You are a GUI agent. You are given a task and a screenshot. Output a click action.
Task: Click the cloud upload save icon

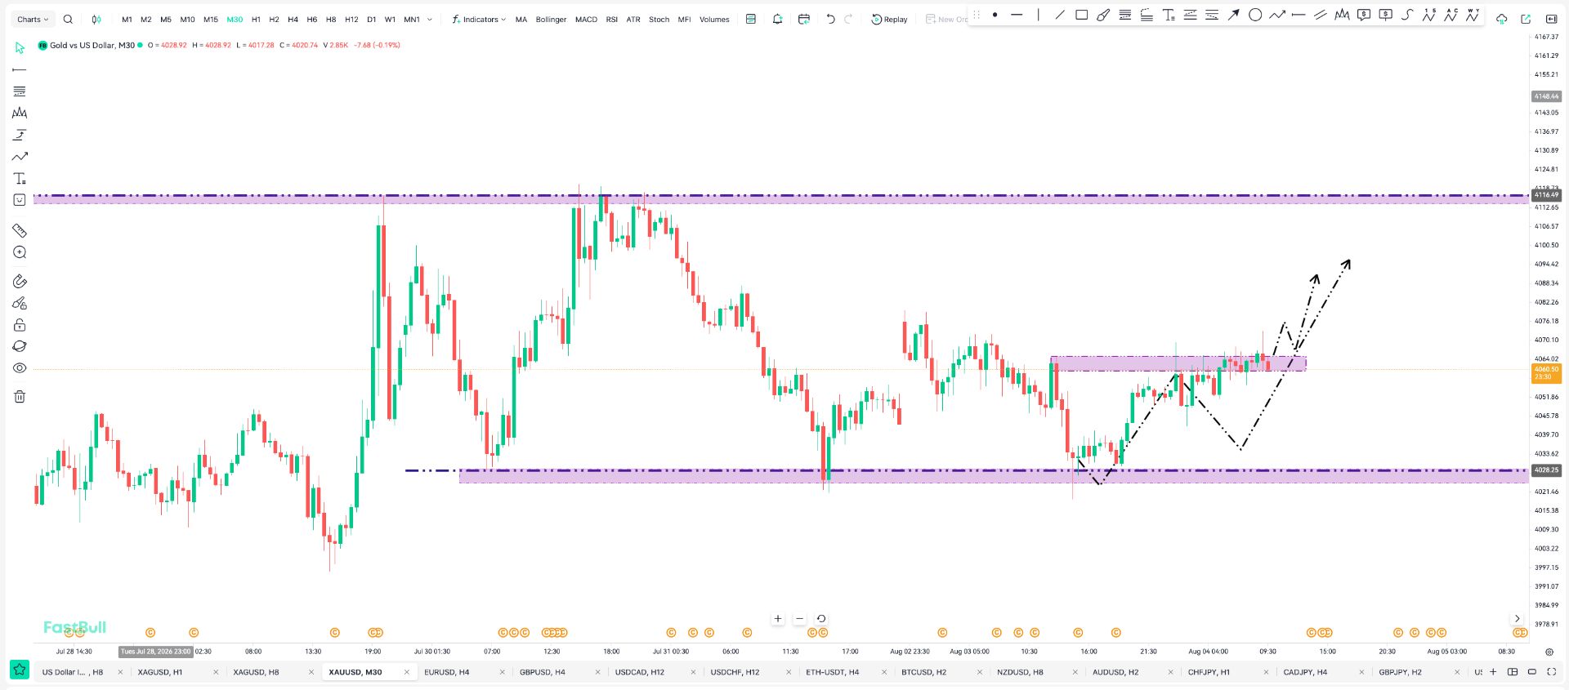[1502, 19]
